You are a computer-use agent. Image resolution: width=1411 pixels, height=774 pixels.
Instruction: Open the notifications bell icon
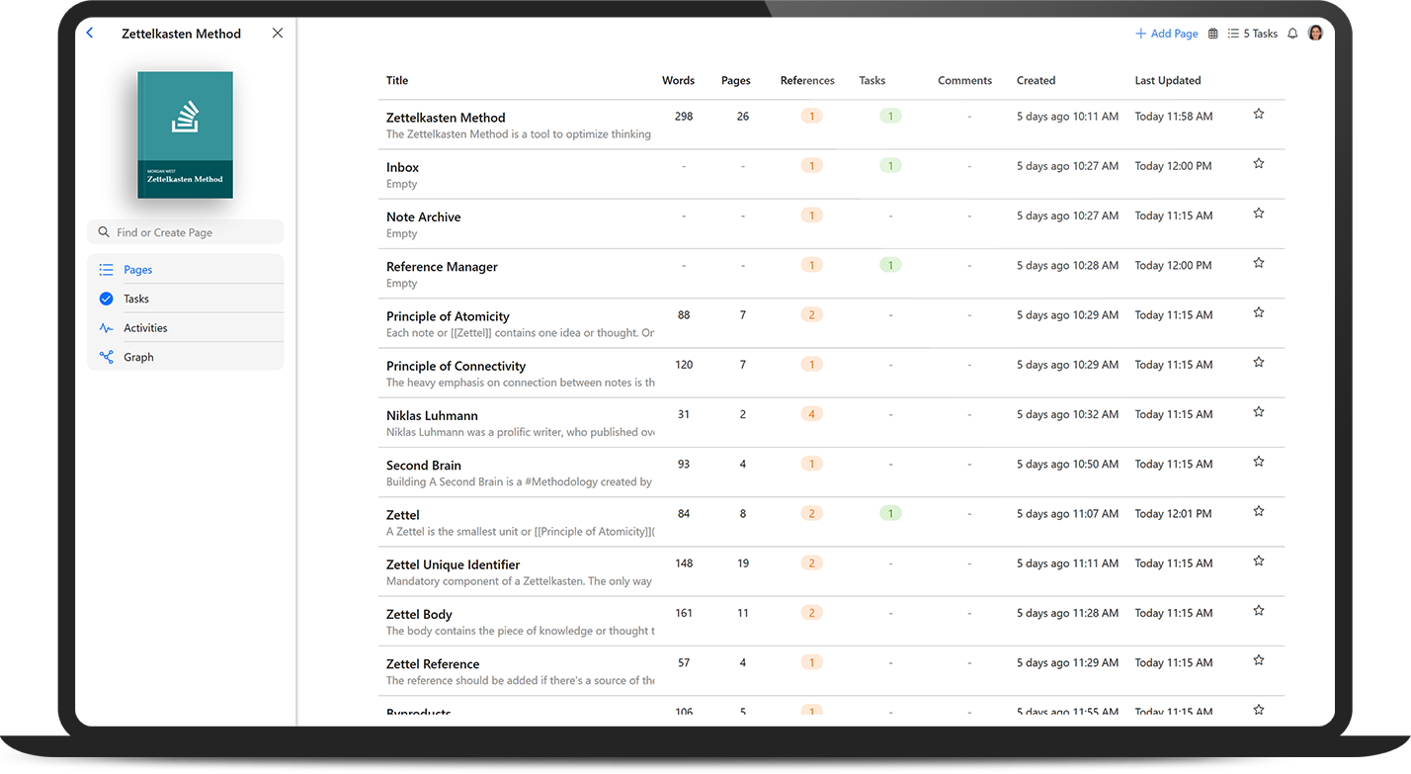(1292, 34)
